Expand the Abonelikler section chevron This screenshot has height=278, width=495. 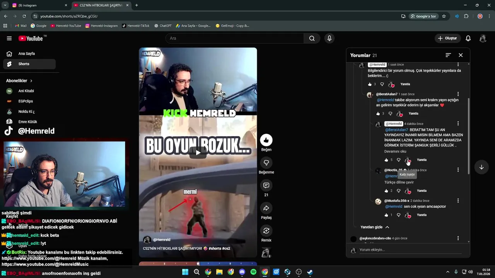pos(31,81)
